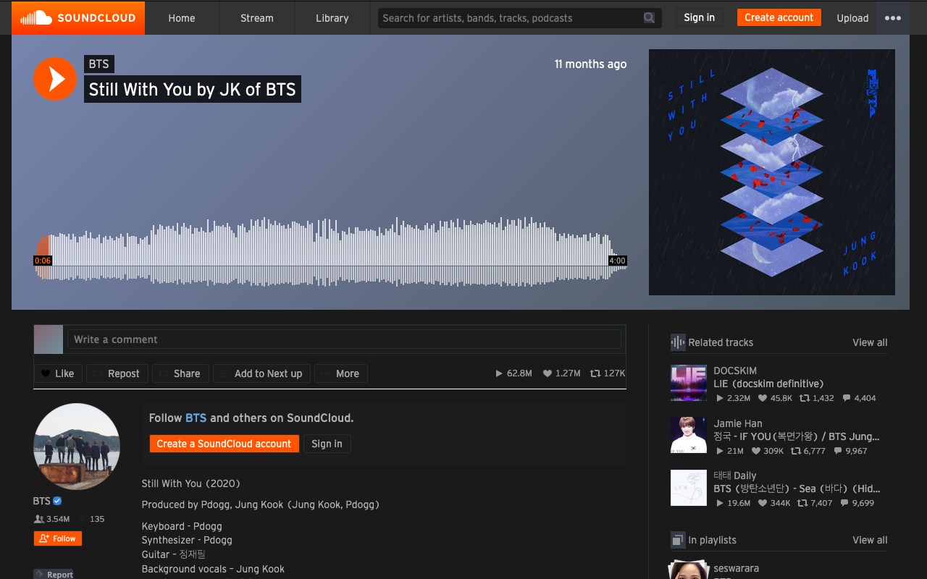
Task: Click the user avatar beside comment field
Action: [49, 339]
